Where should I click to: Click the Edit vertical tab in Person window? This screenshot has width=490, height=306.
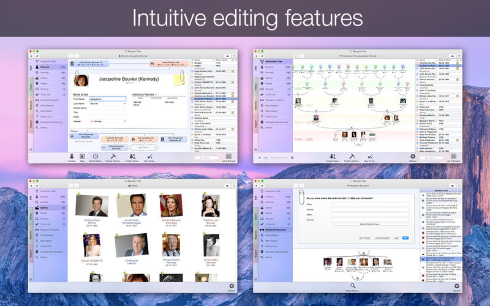(31, 67)
